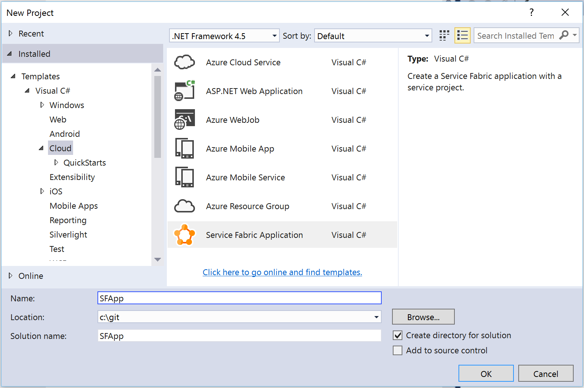
Task: Close the New Project dialog
Action: 565,13
